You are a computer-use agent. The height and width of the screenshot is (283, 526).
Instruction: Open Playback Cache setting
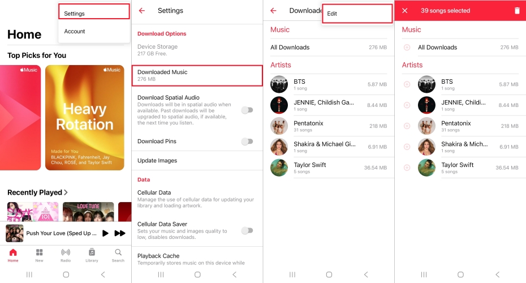[197, 259]
